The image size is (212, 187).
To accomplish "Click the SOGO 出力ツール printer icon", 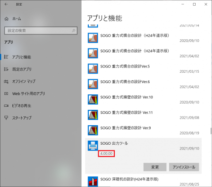I will [x=93, y=146].
